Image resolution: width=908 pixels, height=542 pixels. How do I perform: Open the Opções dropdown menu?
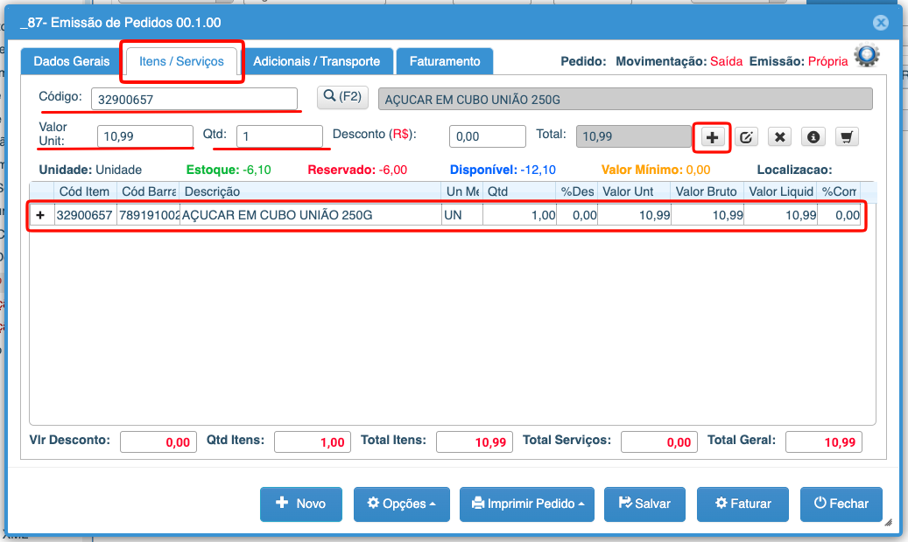point(401,504)
